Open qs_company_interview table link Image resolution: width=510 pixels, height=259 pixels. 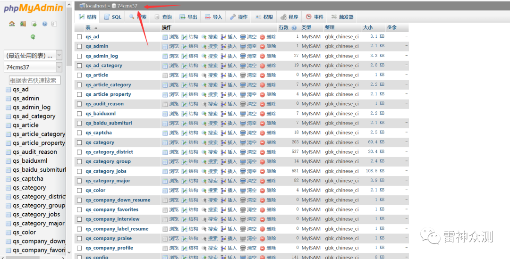[112, 219]
